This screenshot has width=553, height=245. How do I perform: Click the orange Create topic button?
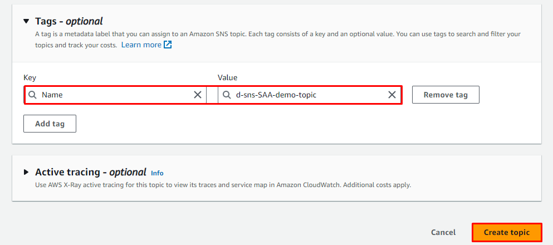click(x=507, y=232)
